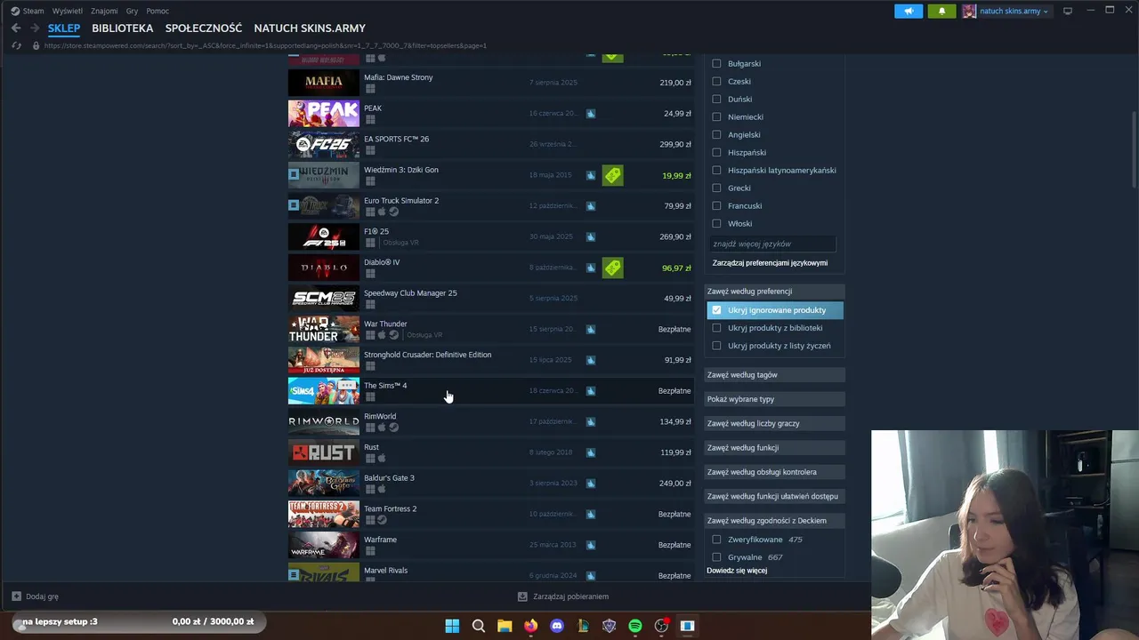Open the NATUCH SKINS.ARMY profile tab
The width and height of the screenshot is (1139, 640).
(310, 28)
